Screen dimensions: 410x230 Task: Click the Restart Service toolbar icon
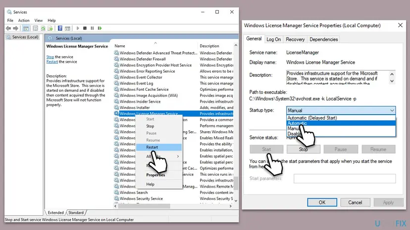point(100,28)
